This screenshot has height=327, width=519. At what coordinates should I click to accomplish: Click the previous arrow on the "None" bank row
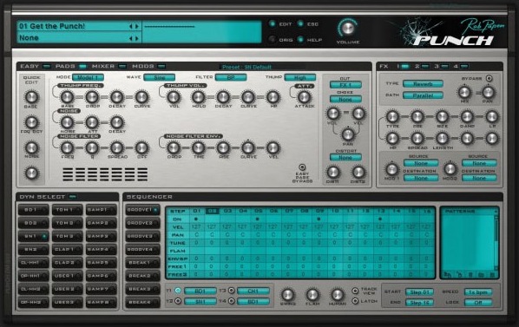(131, 38)
